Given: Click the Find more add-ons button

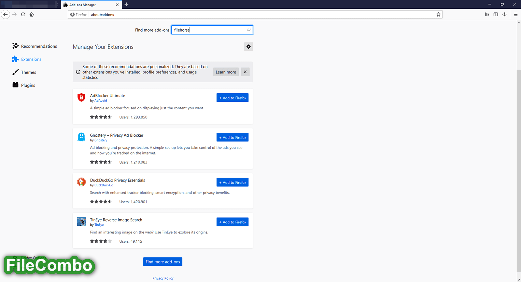Looking at the screenshot, I should 163,262.
